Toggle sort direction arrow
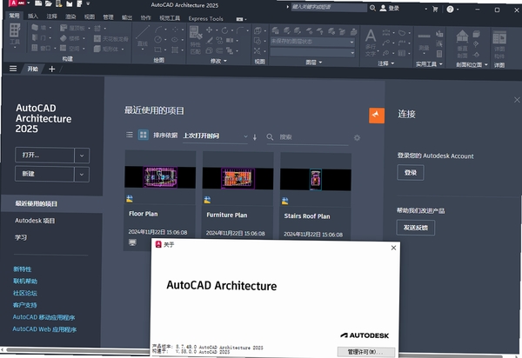The height and width of the screenshot is (358, 522). pos(255,137)
